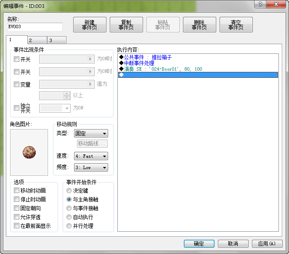The image size is (289, 254).
Task: Click the disabled 移动路线... button
Action: [92, 143]
